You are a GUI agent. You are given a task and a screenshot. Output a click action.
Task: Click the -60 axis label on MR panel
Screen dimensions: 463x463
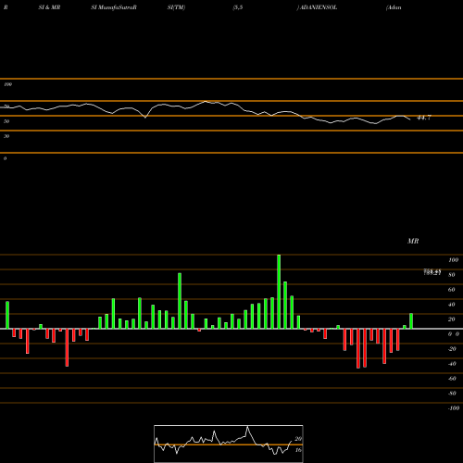click(x=452, y=379)
